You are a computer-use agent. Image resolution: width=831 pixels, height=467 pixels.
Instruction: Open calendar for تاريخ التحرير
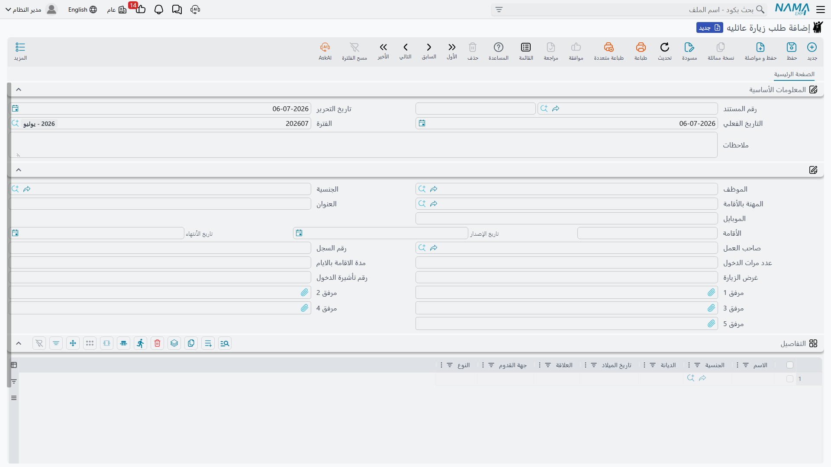coord(15,109)
